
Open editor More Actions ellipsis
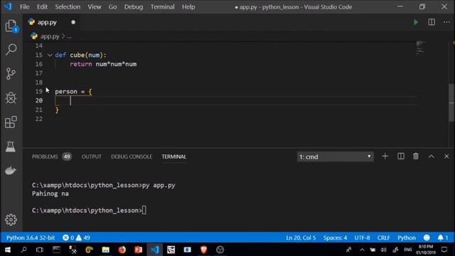[x=446, y=22]
